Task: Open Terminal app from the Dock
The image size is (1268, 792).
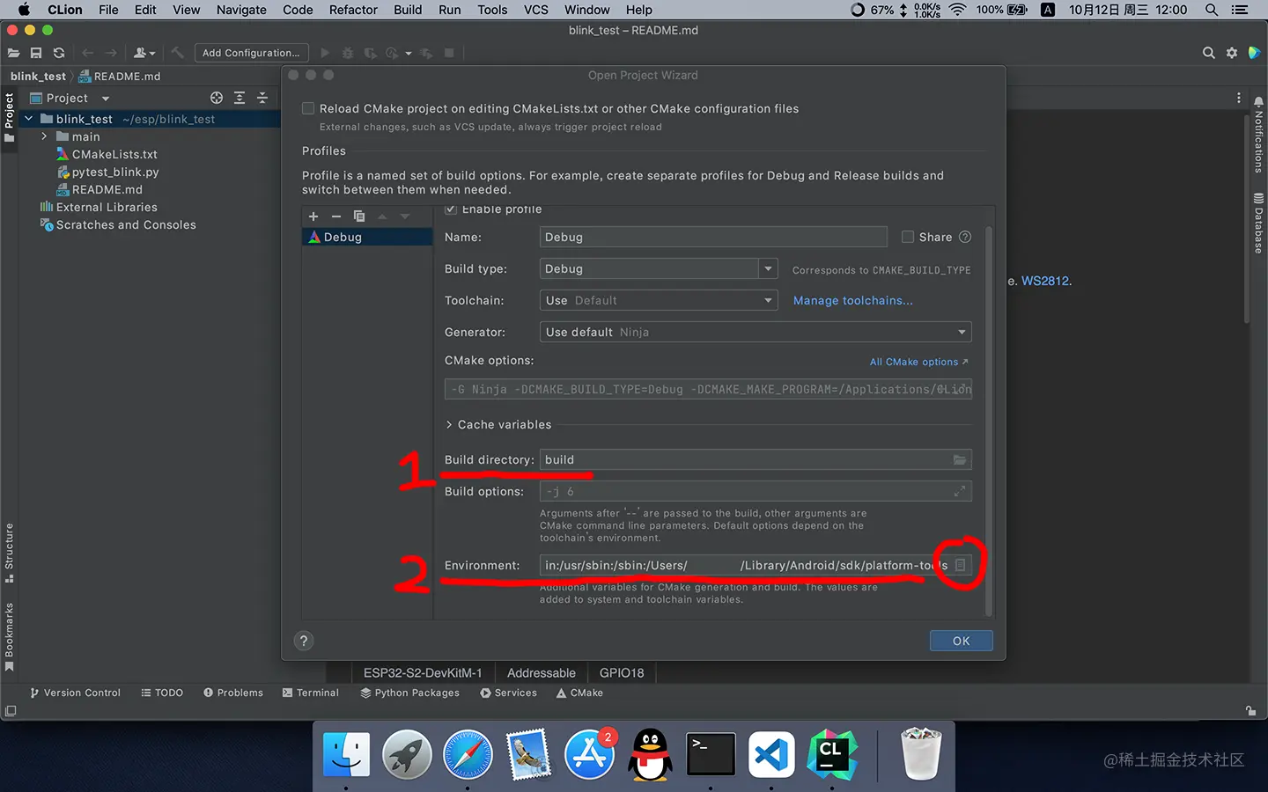Action: click(711, 754)
